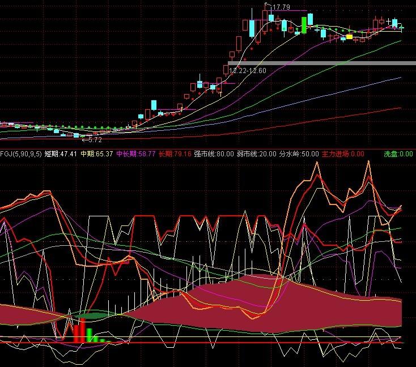Click the 弱市线:20.00 label
This screenshot has width=416, height=367.
tap(257, 154)
